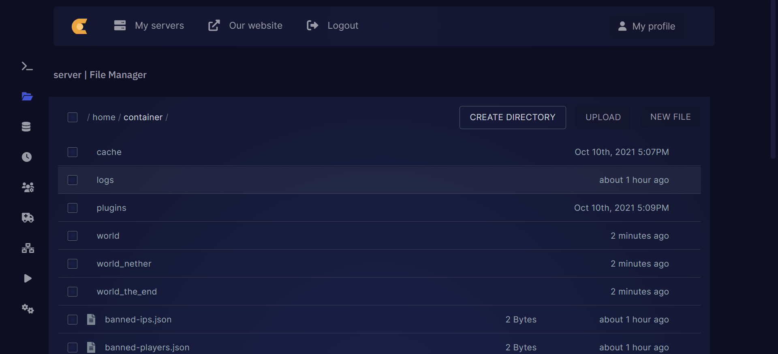Viewport: 778px width, 354px height.
Task: Click the UPLOAD button
Action: (603, 117)
